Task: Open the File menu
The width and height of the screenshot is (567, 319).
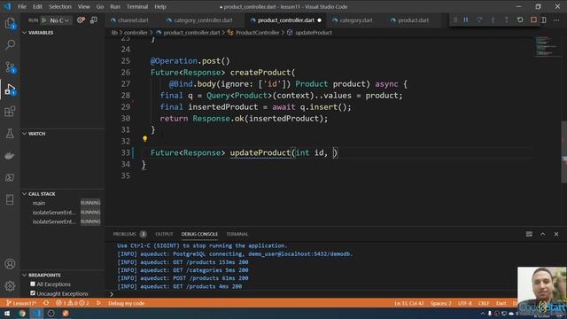Action: 21,6
